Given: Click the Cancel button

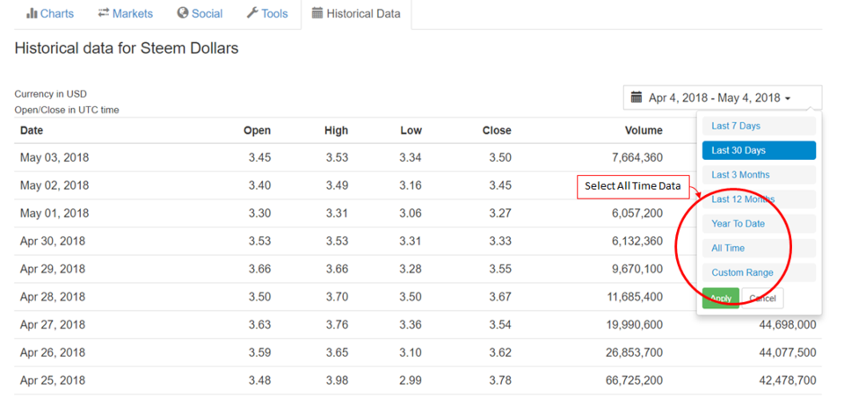Looking at the screenshot, I should [x=762, y=299].
